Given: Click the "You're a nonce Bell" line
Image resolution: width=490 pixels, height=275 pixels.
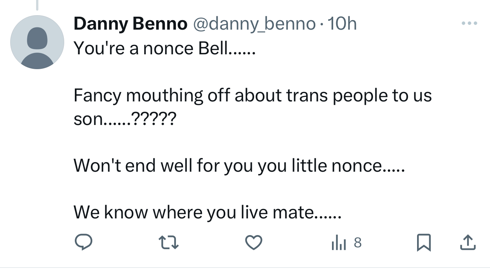Looking at the screenshot, I should pyautogui.click(x=164, y=49).
